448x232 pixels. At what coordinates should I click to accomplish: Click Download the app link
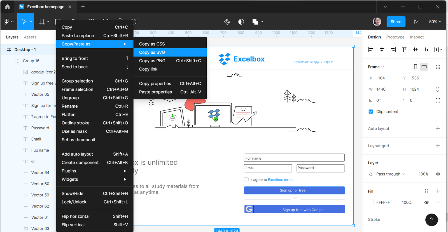pyautogui.click(x=306, y=62)
